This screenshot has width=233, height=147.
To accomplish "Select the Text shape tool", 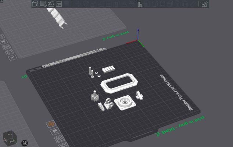I will 139,4.
